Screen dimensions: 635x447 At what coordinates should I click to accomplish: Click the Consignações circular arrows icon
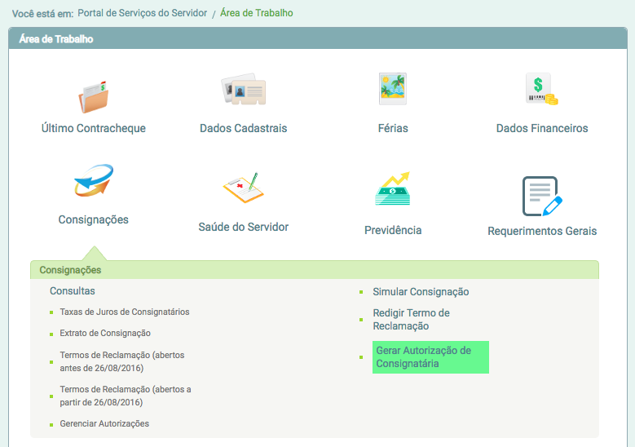pyautogui.click(x=94, y=180)
